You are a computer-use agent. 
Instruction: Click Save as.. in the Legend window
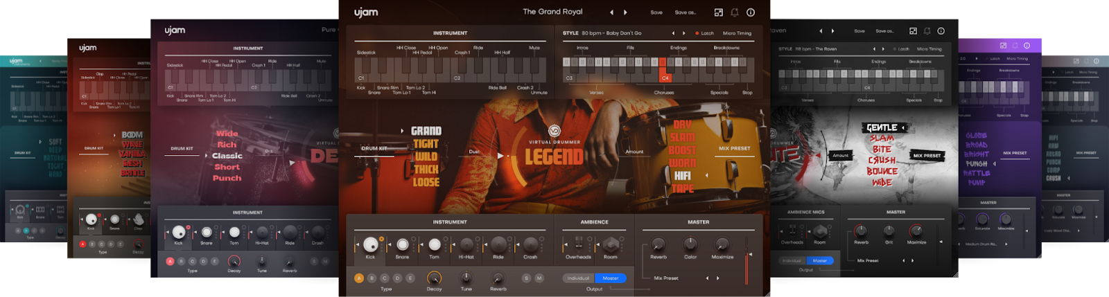pos(686,12)
